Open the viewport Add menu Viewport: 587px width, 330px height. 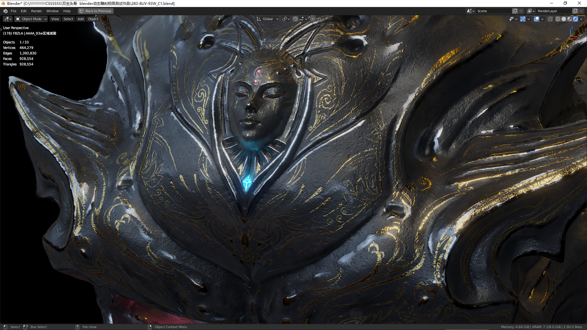coord(80,19)
